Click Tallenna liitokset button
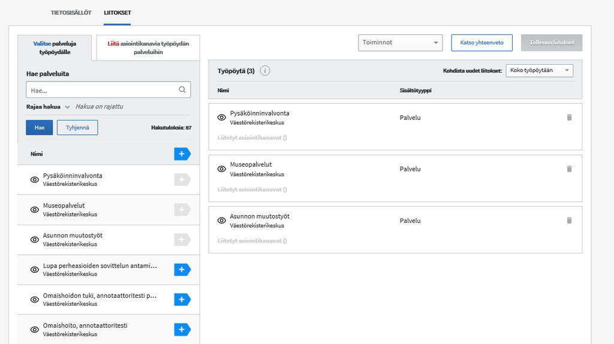This screenshot has width=614, height=344. click(552, 43)
